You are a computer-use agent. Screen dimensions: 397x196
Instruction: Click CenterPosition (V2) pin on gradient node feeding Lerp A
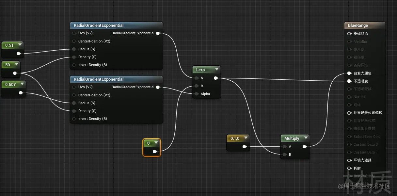tap(74, 41)
